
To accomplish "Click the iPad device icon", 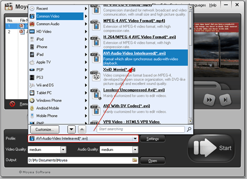I will pyautogui.click(x=32, y=55).
